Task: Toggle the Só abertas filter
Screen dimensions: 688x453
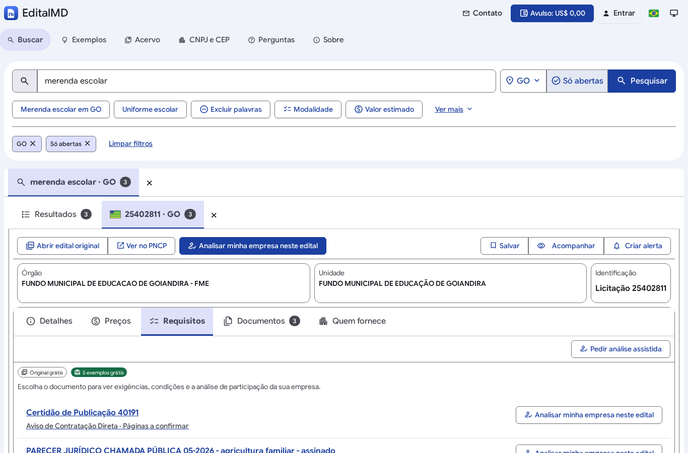Action: pyautogui.click(x=577, y=81)
